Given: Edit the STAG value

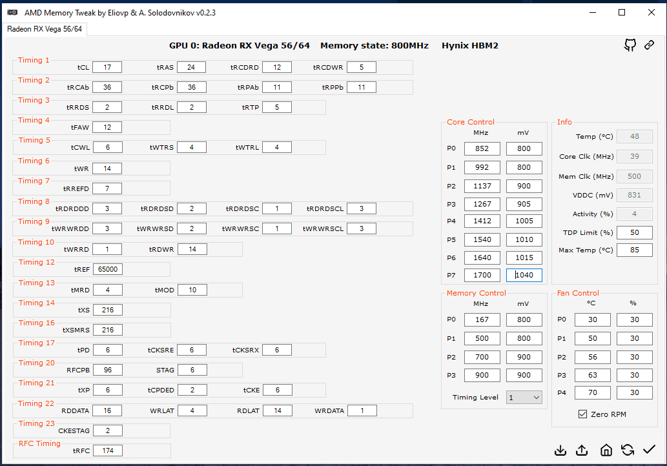Looking at the screenshot, I should point(192,370).
